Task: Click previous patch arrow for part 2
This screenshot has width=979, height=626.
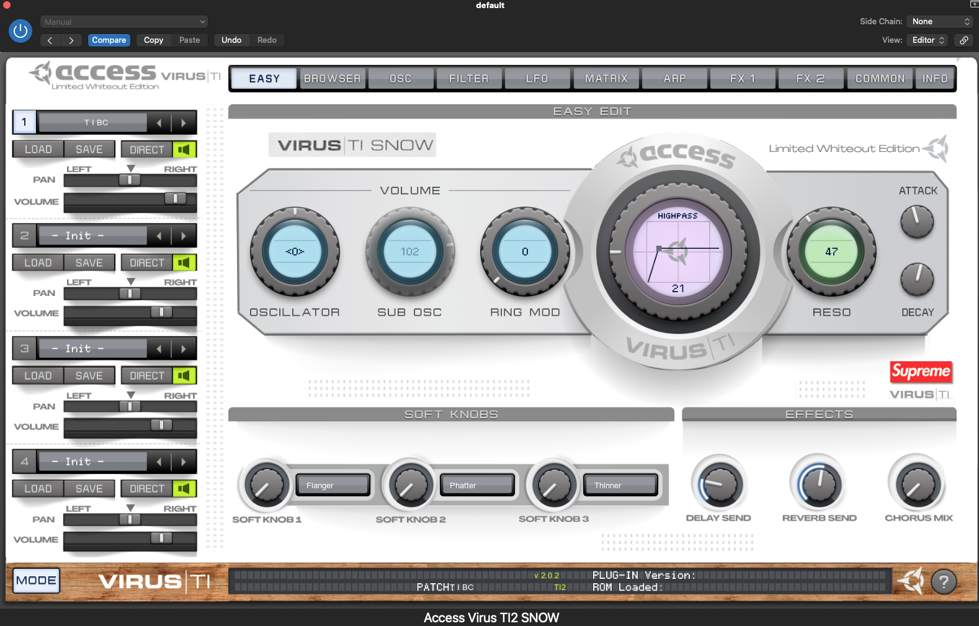Action: coord(159,236)
